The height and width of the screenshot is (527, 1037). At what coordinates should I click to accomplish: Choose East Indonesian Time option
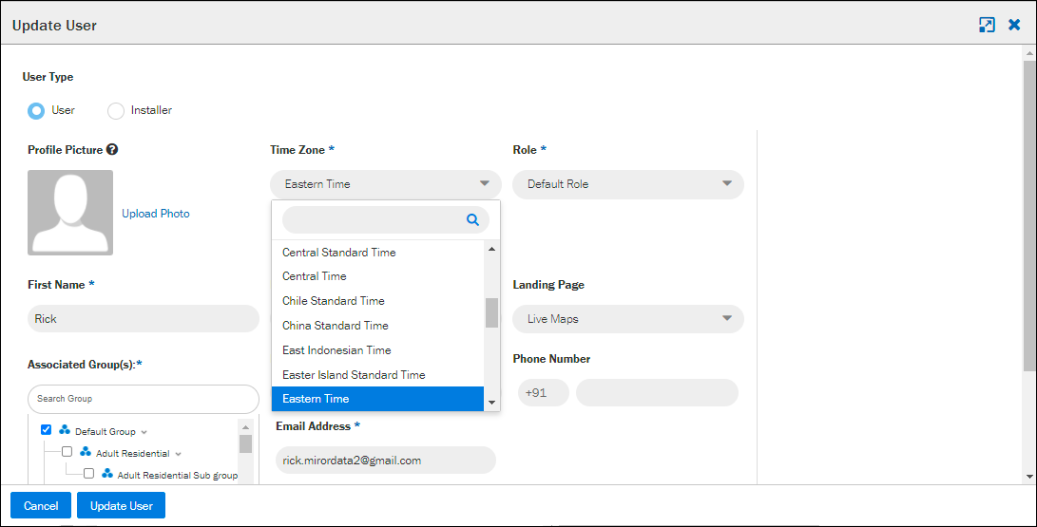pyautogui.click(x=377, y=350)
